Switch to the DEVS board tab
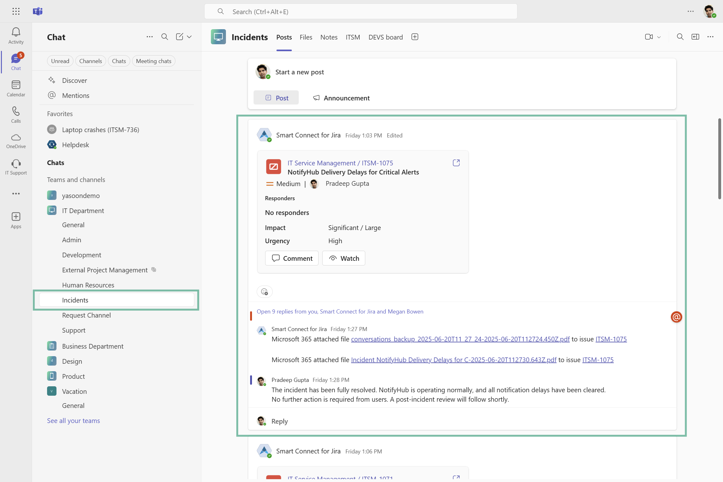Screen dimensions: 723x482 pyautogui.click(x=385, y=37)
